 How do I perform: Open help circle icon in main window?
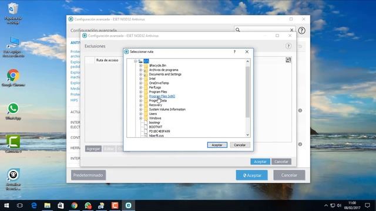(301, 30)
